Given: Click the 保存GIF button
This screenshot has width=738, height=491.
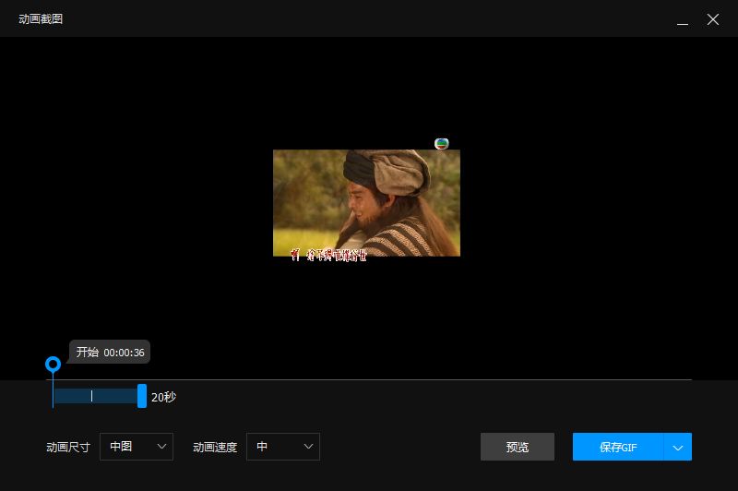Looking at the screenshot, I should pos(617,447).
